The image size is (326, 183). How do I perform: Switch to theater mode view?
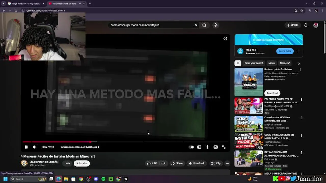coord(215,147)
